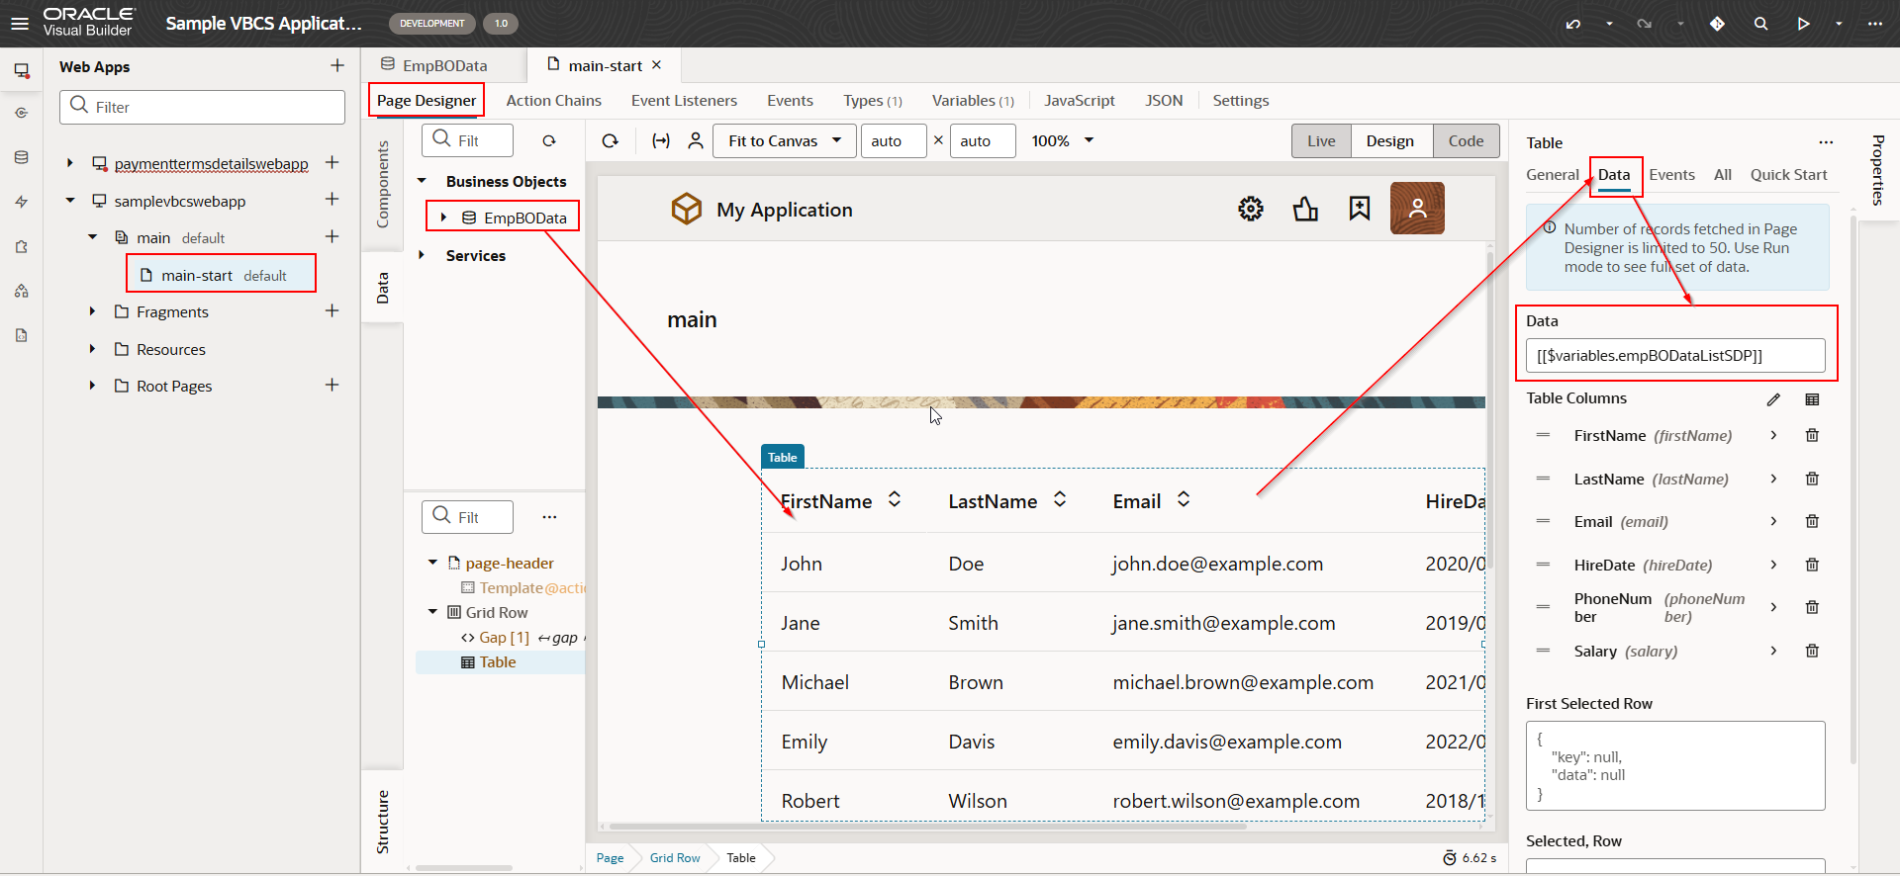The width and height of the screenshot is (1900, 876).
Task: Close the main-start tab
Action: [656, 65]
